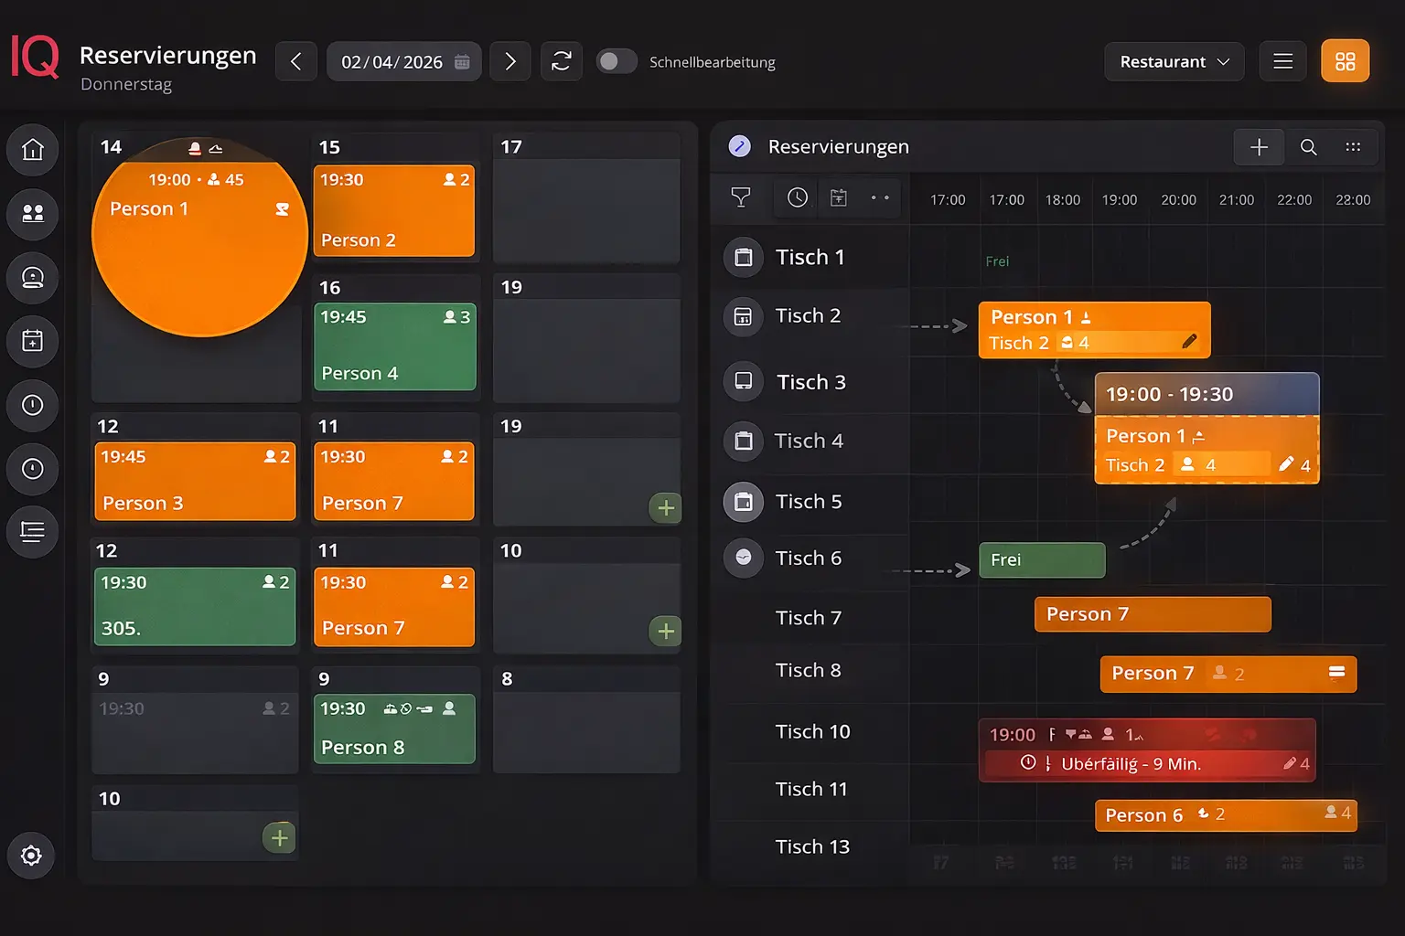The height and width of the screenshot is (936, 1405).
Task: Click the filter funnel icon
Action: [x=741, y=197]
